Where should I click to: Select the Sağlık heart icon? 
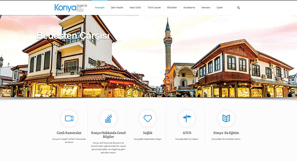pyautogui.click(x=148, y=119)
